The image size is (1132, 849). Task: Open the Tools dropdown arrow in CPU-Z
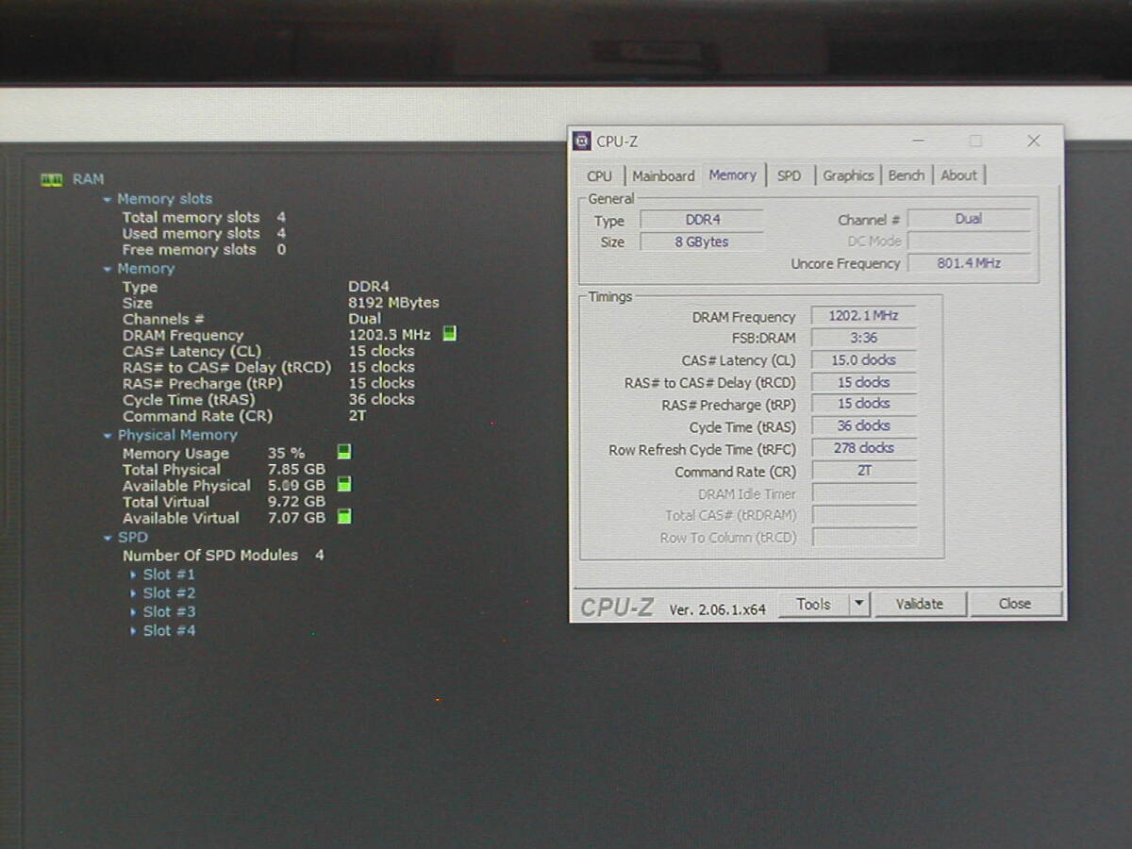859,605
